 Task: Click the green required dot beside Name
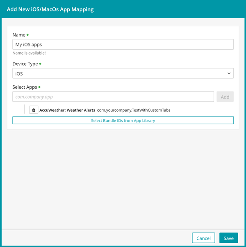click(27, 35)
